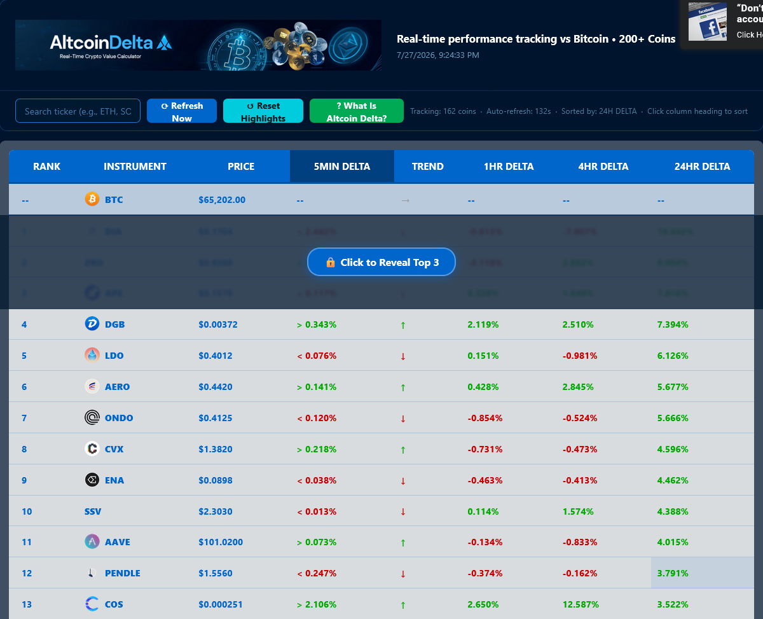Click the Facebook ad thumbnail image
The height and width of the screenshot is (619, 763).
point(708,21)
